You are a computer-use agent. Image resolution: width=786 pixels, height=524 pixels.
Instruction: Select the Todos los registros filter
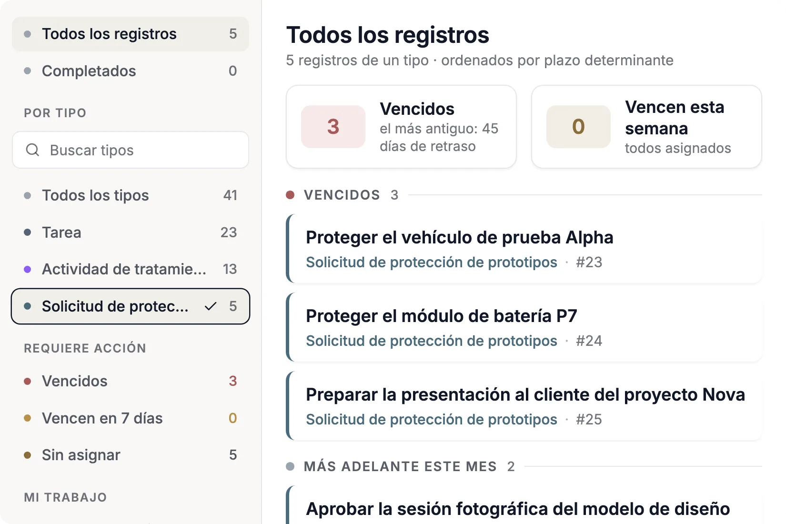[131, 34]
